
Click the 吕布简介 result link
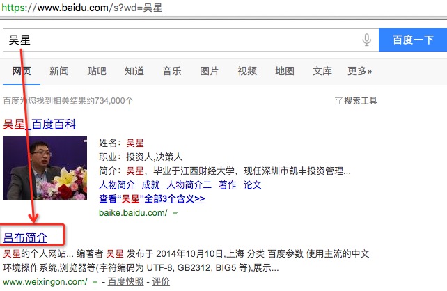point(25,237)
